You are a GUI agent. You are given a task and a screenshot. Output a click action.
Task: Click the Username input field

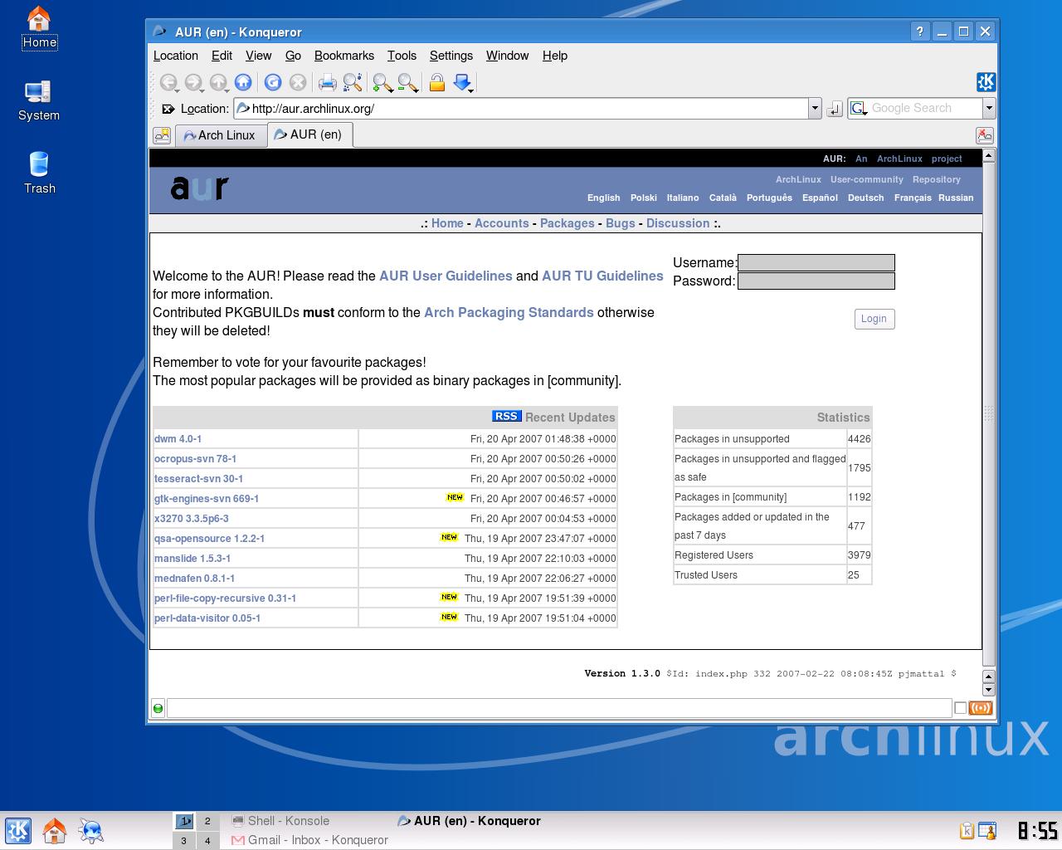[x=816, y=263]
